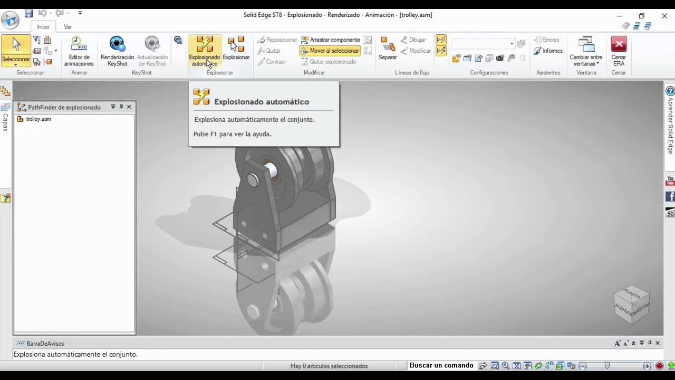Expand selection options small dropdown arrow
This screenshot has width=675, height=380.
click(55, 51)
